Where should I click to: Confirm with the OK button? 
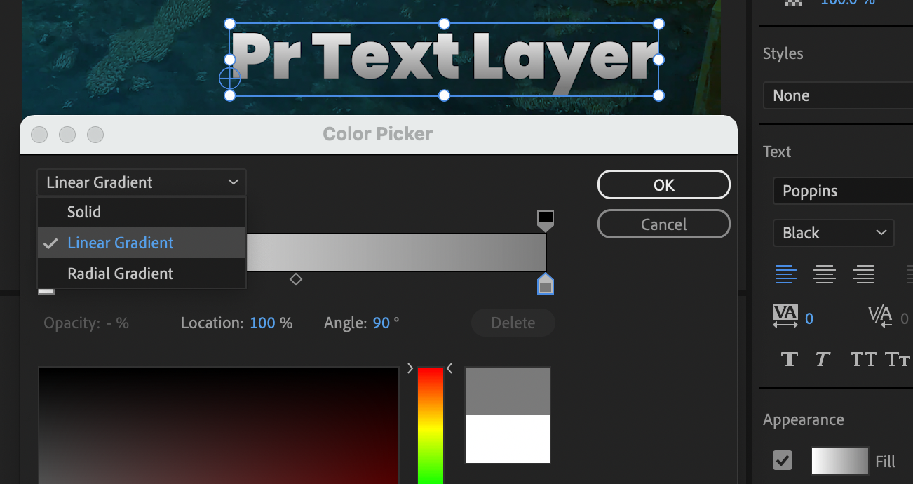664,185
